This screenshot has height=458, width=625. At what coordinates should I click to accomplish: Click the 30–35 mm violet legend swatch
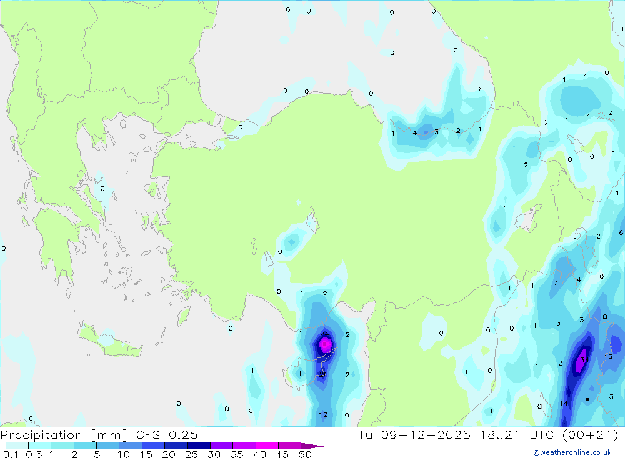[221, 446]
